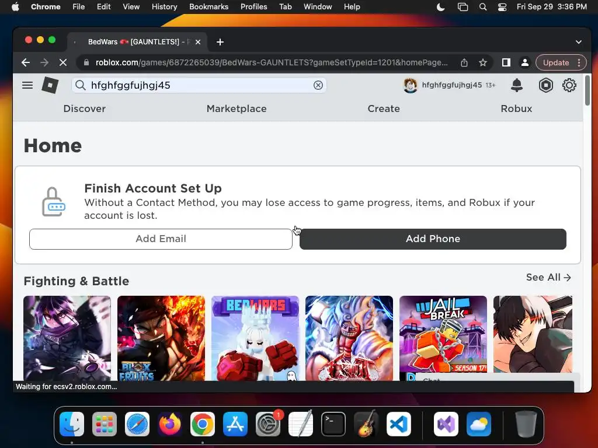Viewport: 598px width, 448px height.
Task: Click the date and time in menu bar
Action: point(551,7)
